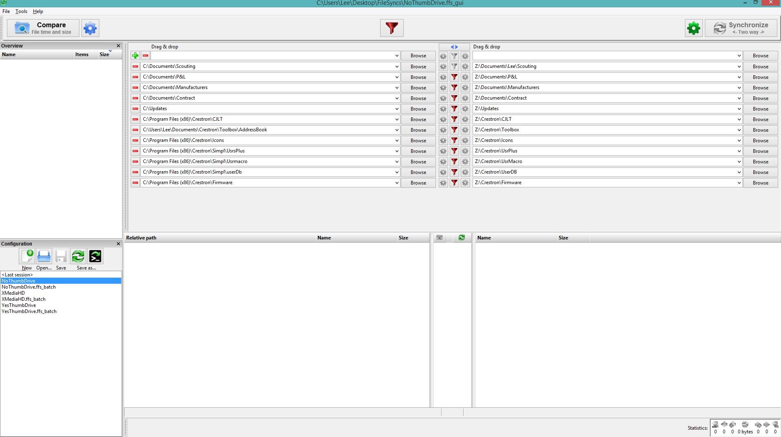Viewport: 781px width, 437px height.
Task: Browse for right folder of Z:\Updates
Action: click(760, 109)
